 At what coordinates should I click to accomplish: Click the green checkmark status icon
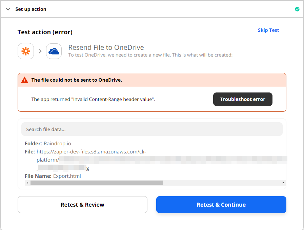click(x=297, y=9)
